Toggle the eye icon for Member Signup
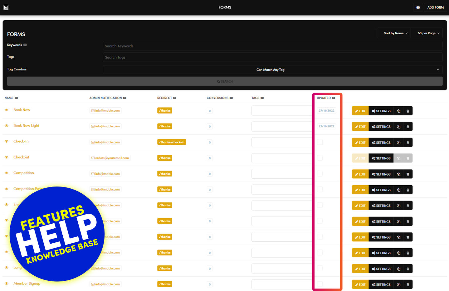Screen dimensions: 449x291 7,284
